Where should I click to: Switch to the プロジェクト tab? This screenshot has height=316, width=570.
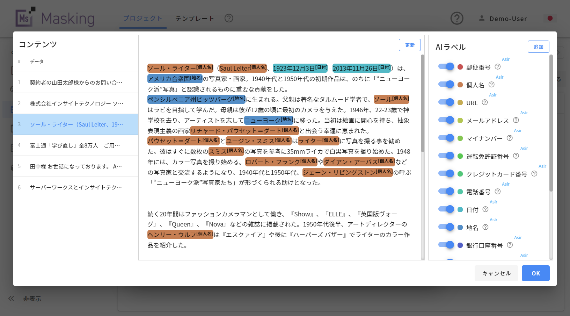[x=143, y=19]
